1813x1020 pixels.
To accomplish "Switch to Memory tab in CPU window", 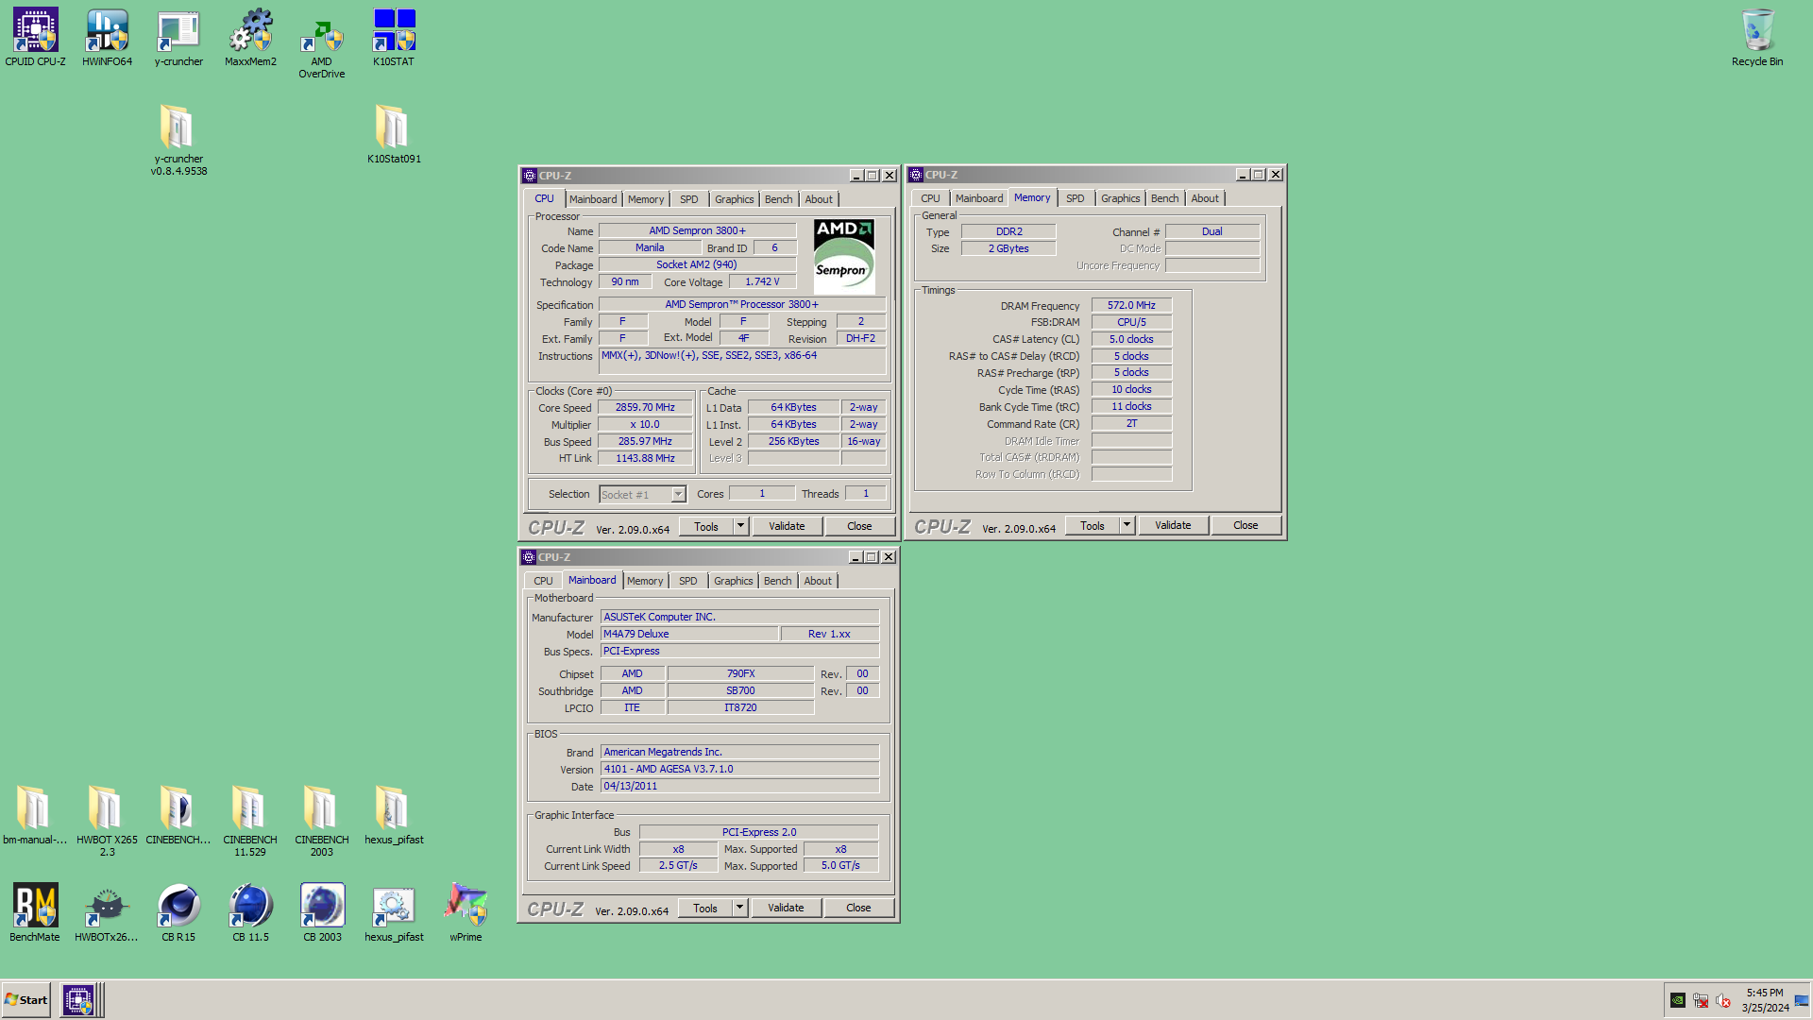I will pyautogui.click(x=646, y=199).
